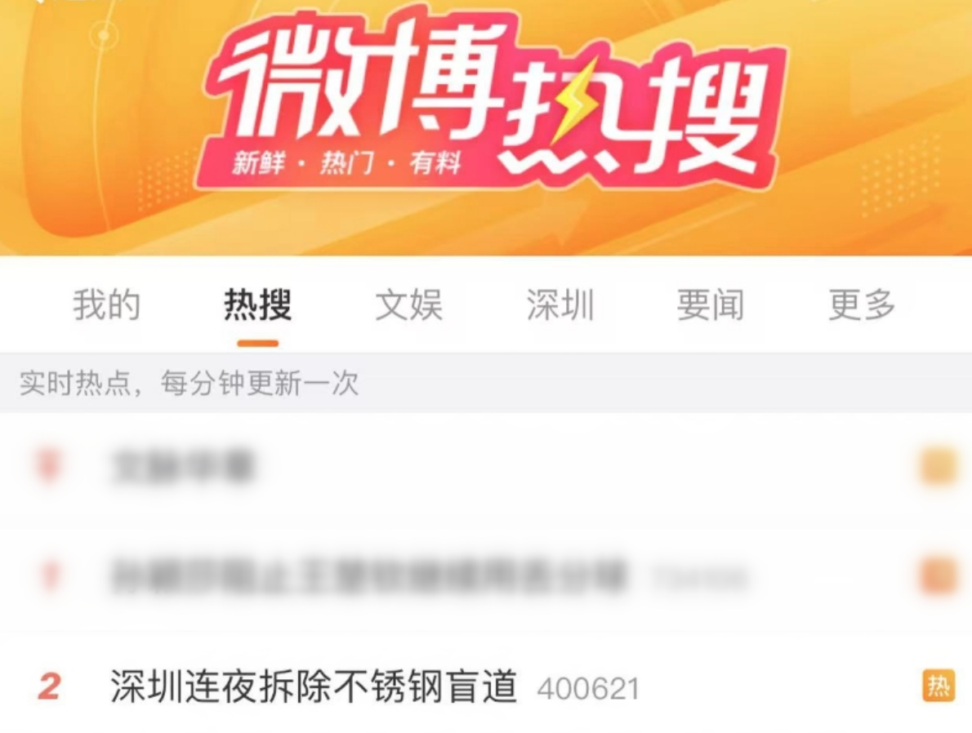Click the pinned rank icon of first blurred row
The height and width of the screenshot is (733, 972).
coord(49,464)
